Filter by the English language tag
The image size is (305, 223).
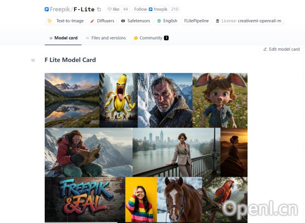click(167, 21)
